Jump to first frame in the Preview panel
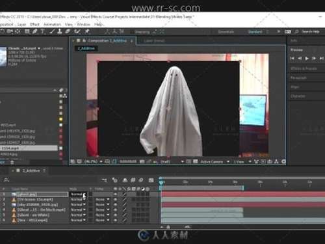Image resolution: width=325 pixels, height=244 pixels. [292, 59]
